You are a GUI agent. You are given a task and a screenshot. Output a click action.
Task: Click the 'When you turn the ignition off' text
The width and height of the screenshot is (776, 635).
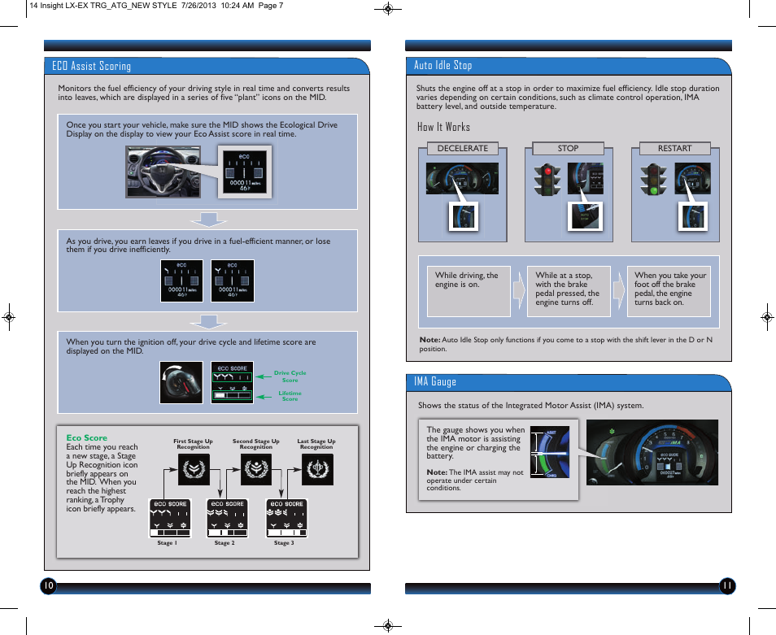point(191,346)
